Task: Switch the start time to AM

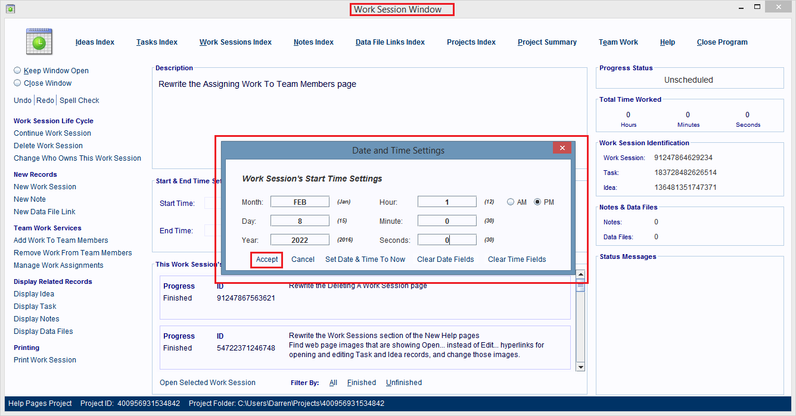Action: click(x=510, y=201)
